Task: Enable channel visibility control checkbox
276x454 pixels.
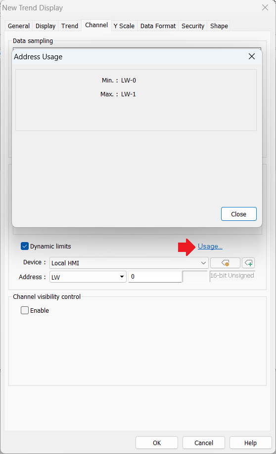Action: click(x=25, y=310)
